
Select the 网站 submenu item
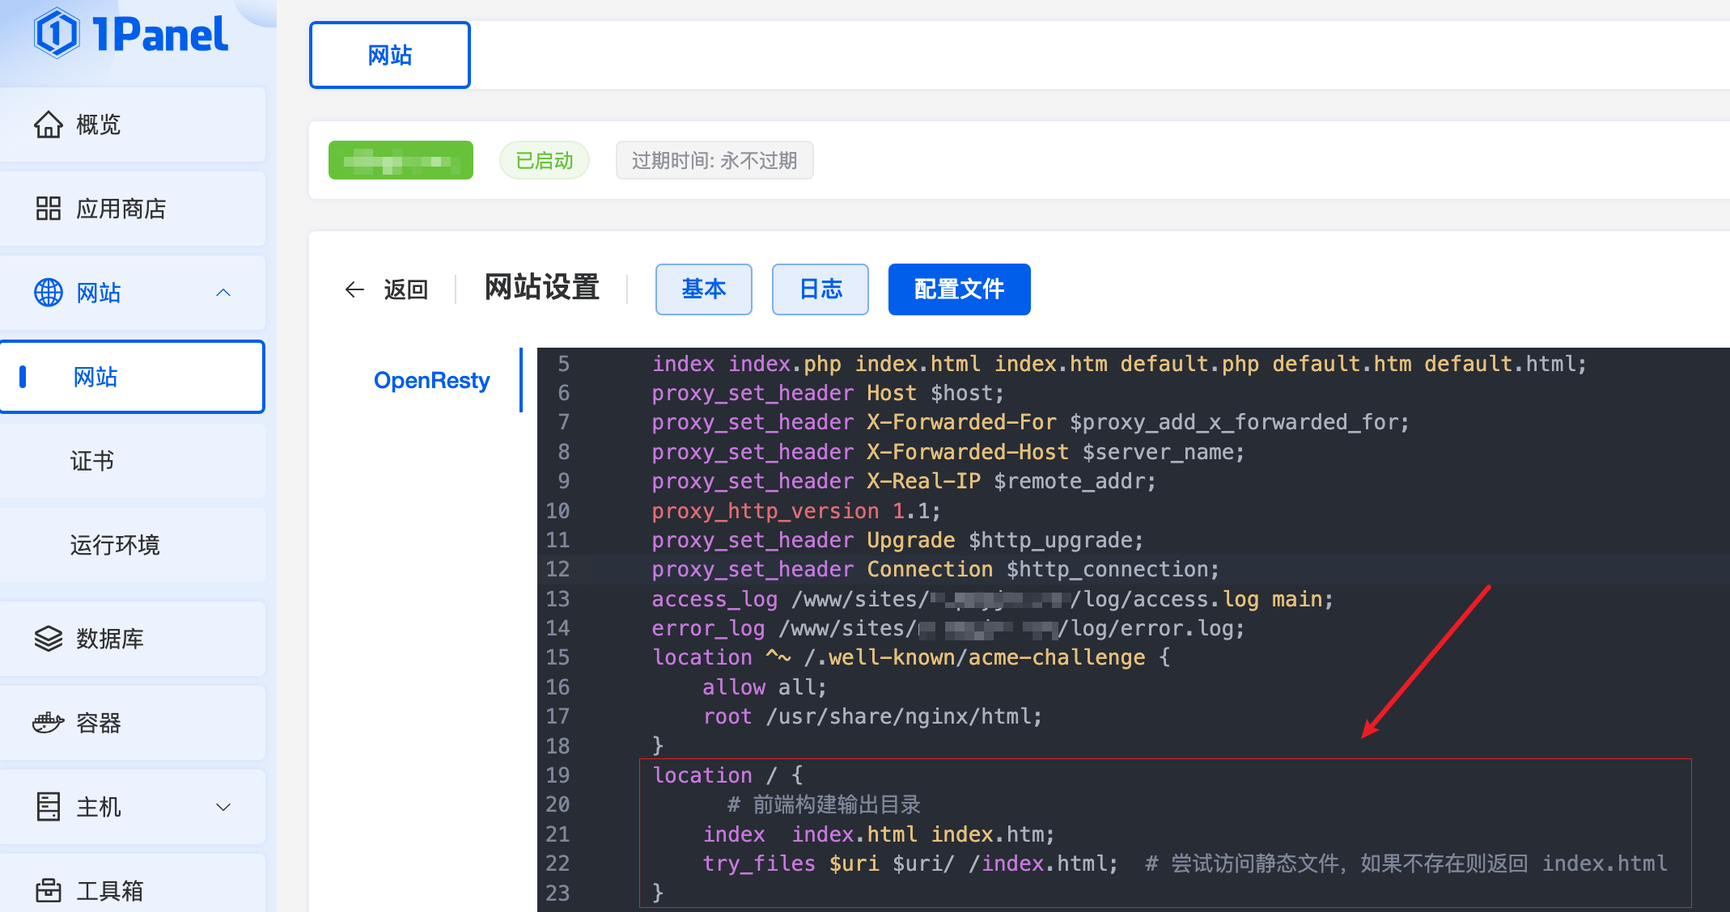tap(133, 377)
